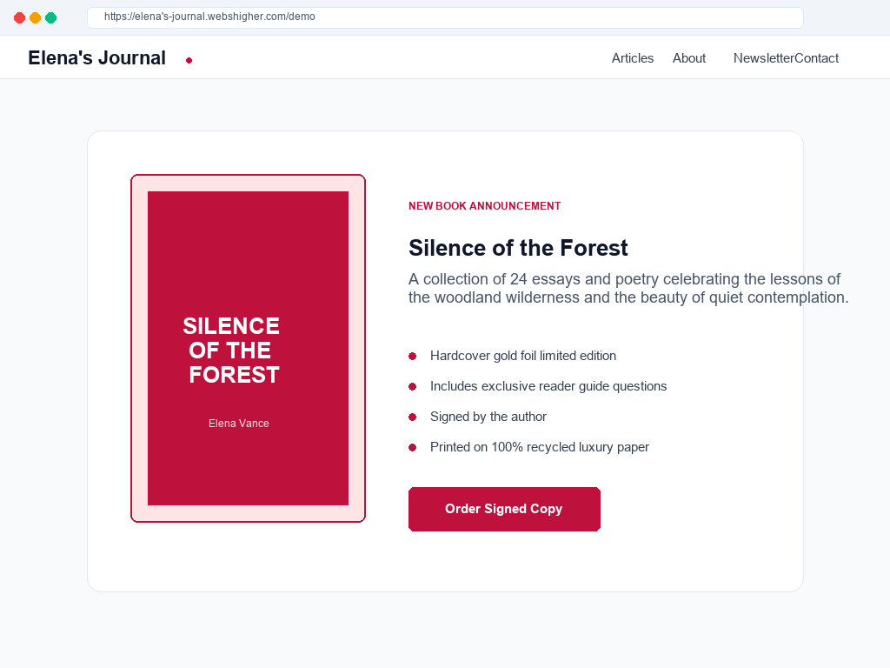Click "Signed by the author" bullet text
This screenshot has width=890, height=668.
tap(488, 417)
